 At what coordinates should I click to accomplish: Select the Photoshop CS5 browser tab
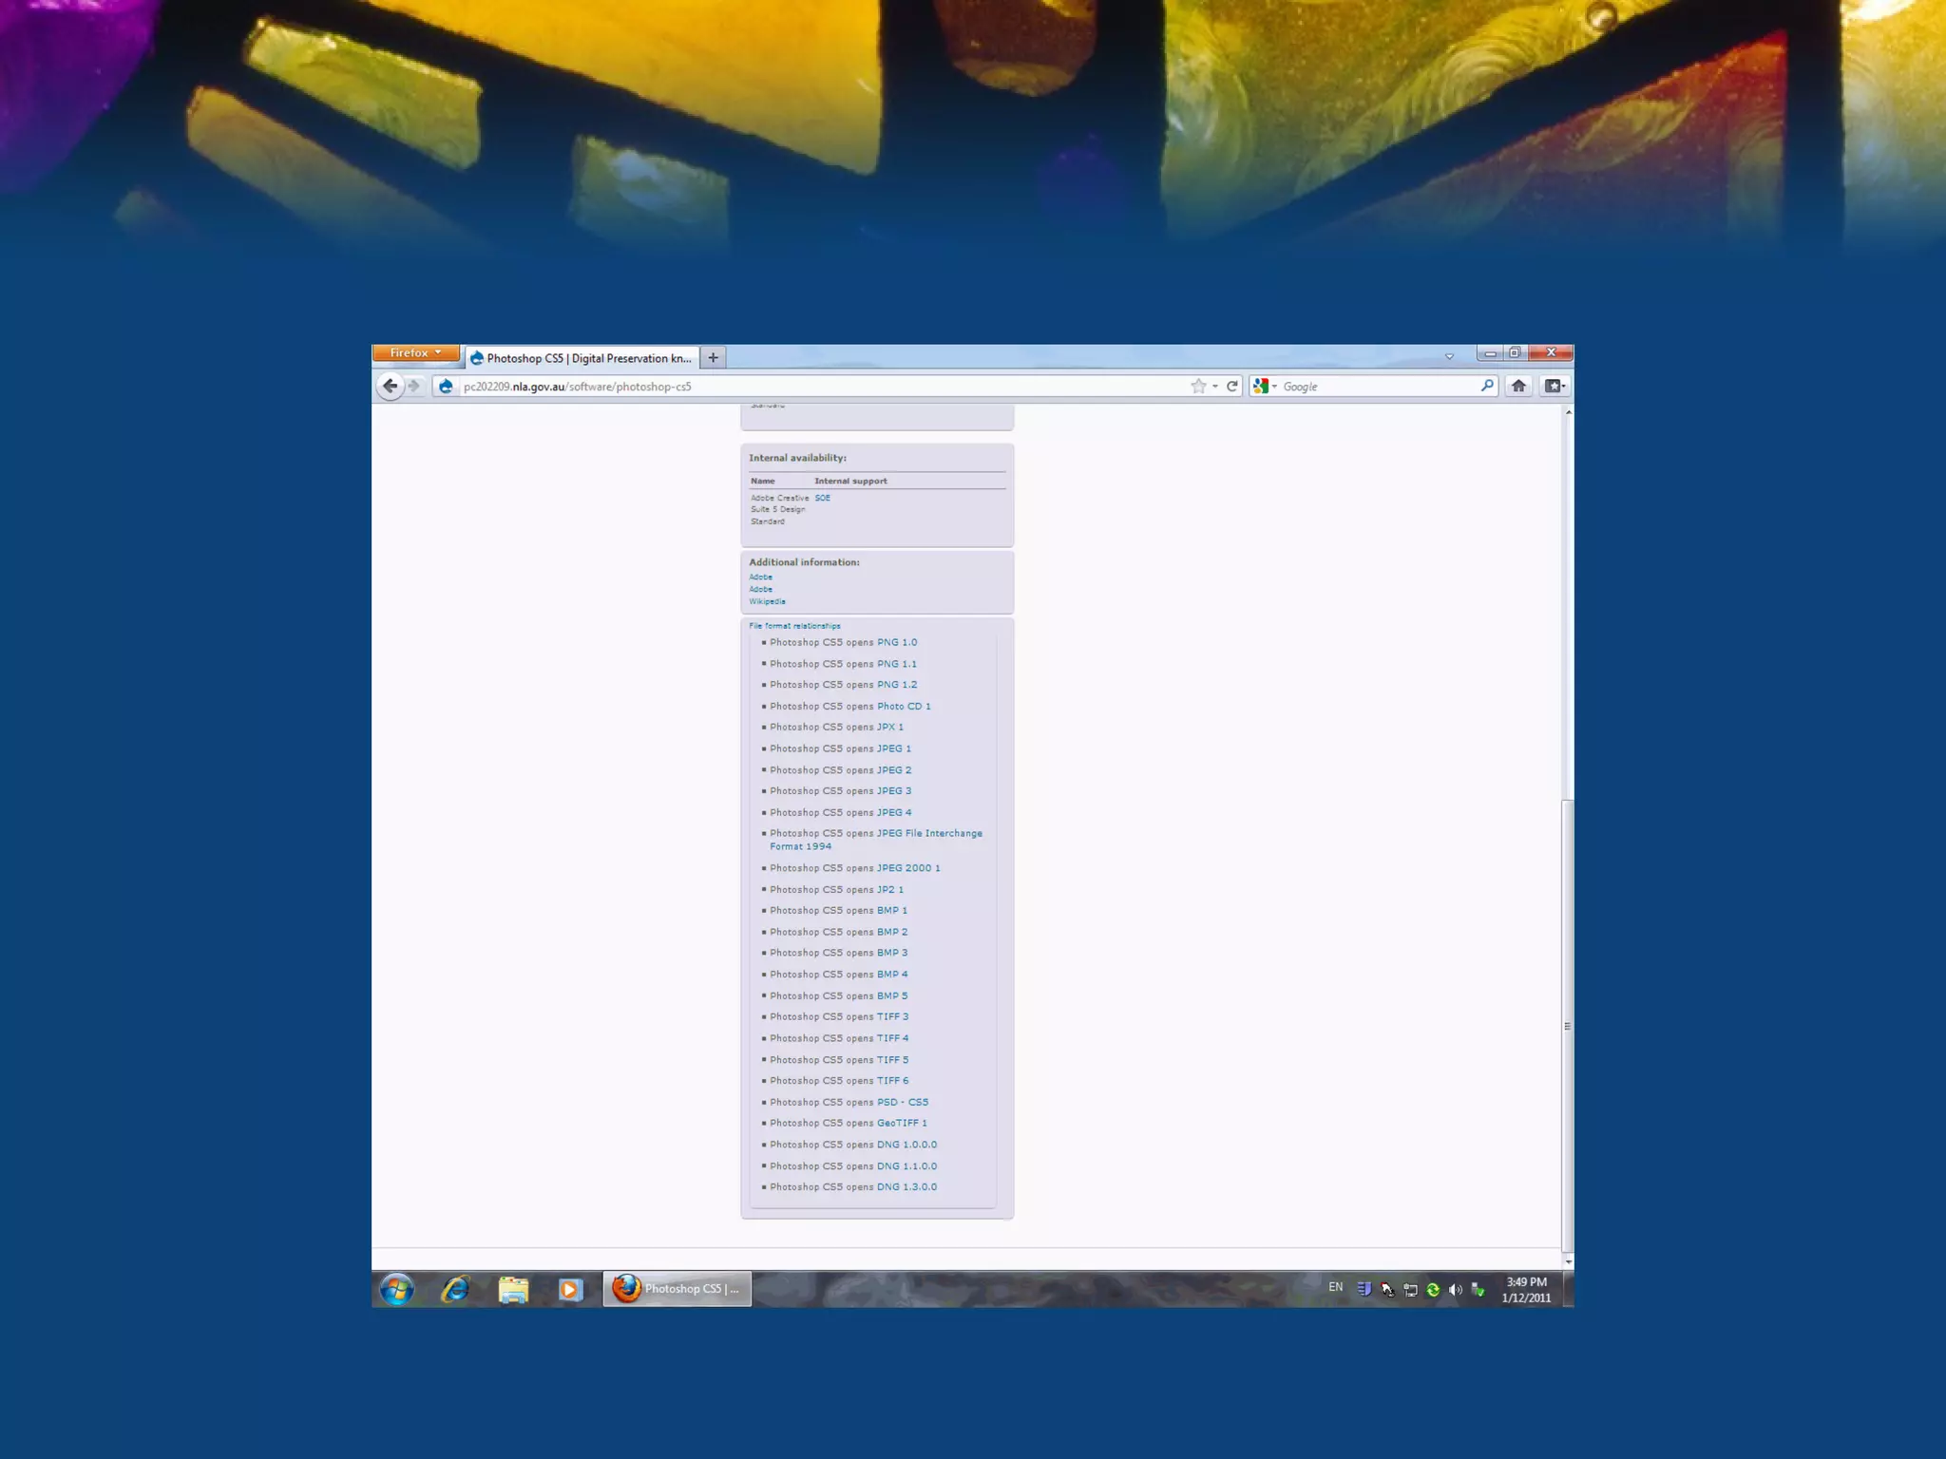click(x=583, y=358)
